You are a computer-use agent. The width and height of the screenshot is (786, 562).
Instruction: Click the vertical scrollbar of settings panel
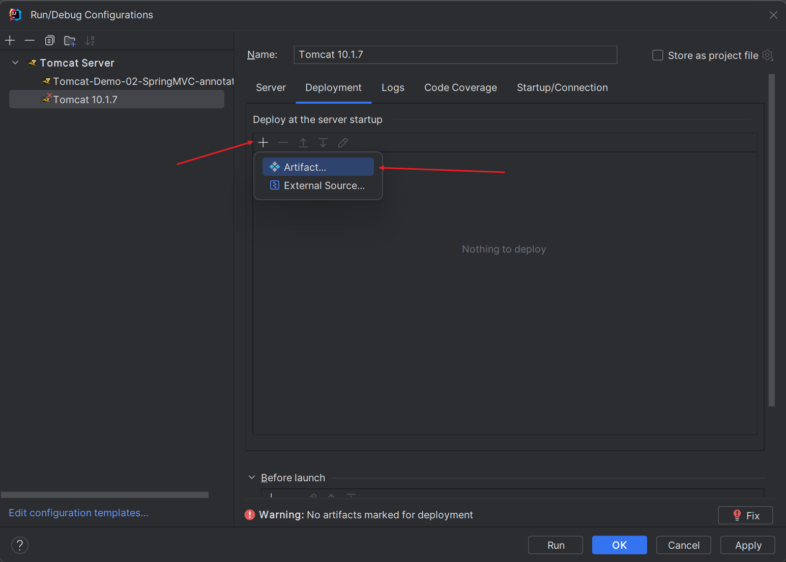click(772, 240)
